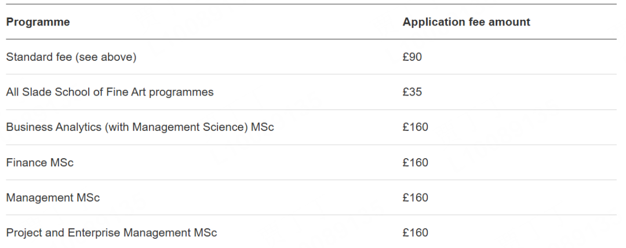The image size is (626, 248).
Task: Click the £90 standard fee amount
Action: pos(412,57)
